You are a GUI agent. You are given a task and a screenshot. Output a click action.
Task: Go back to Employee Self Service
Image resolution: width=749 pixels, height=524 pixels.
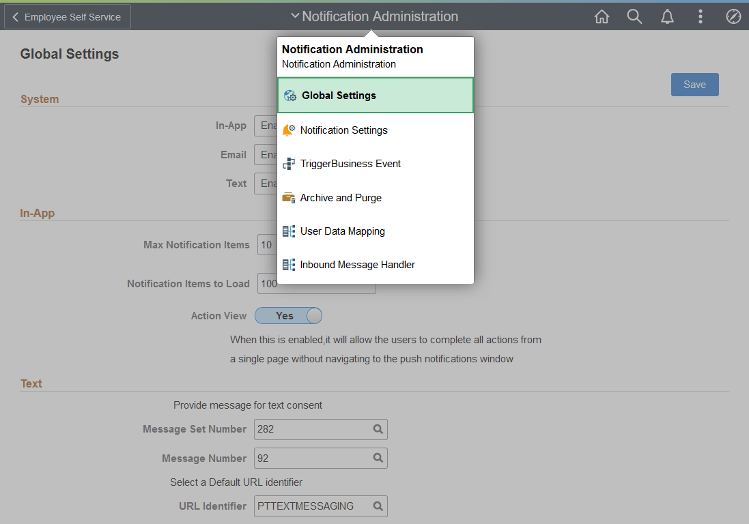[x=66, y=16]
